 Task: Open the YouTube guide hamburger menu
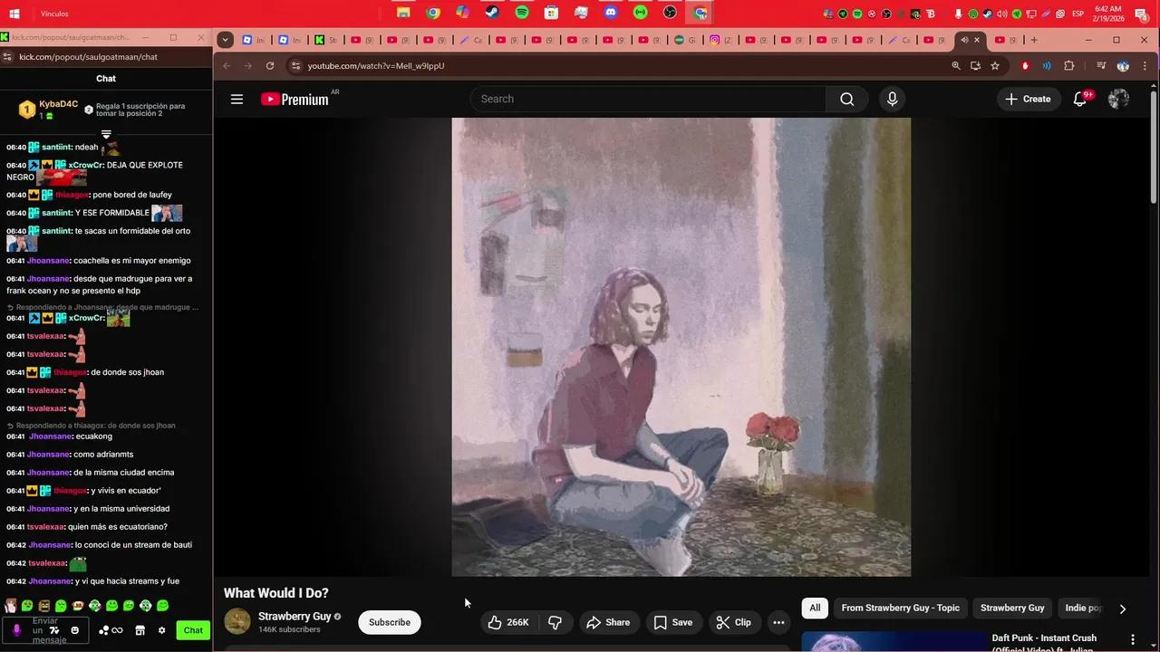237,99
